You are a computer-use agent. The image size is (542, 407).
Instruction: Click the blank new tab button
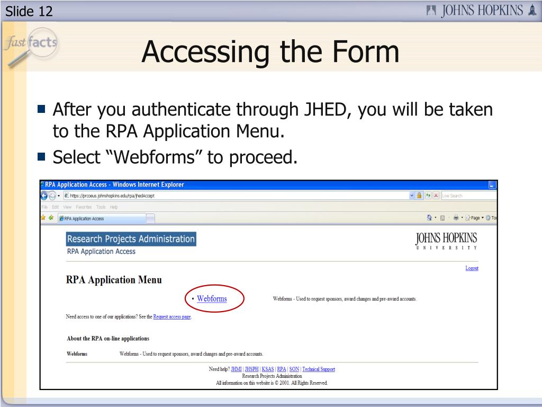point(151,218)
